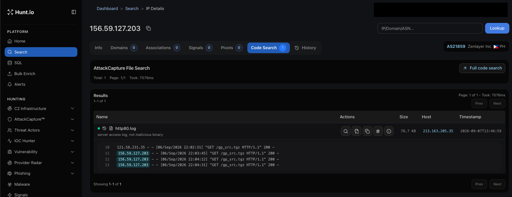The width and height of the screenshot is (512, 197).
Task: Open the http80.log file name
Action: (126, 129)
